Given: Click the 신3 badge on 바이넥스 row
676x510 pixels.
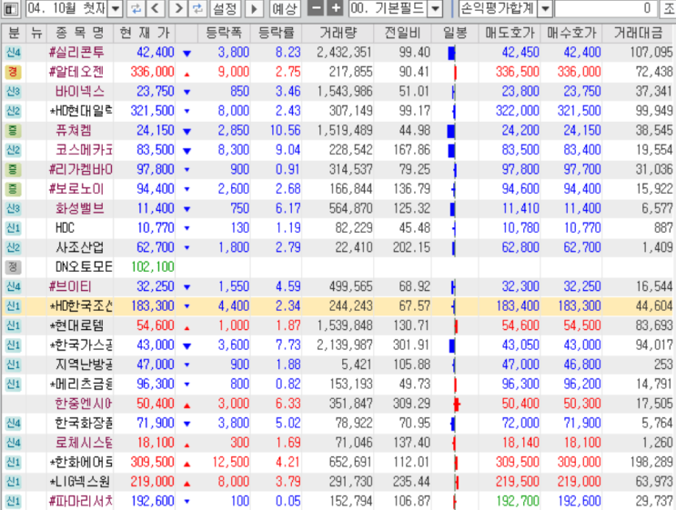Looking at the screenshot, I should click(x=13, y=91).
